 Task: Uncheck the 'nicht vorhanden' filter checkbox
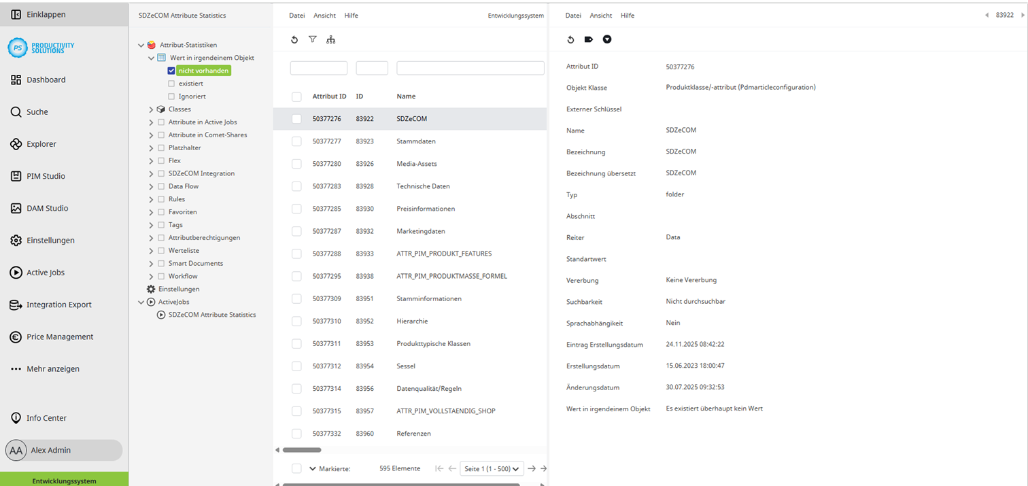click(x=172, y=70)
